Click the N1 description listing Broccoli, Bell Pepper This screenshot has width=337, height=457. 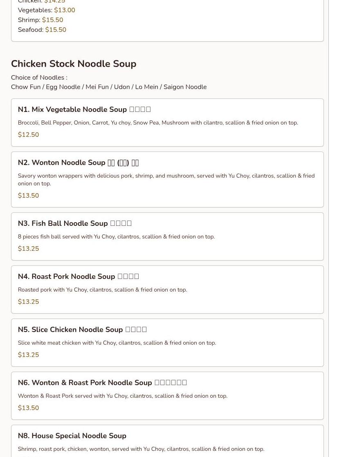158,123
